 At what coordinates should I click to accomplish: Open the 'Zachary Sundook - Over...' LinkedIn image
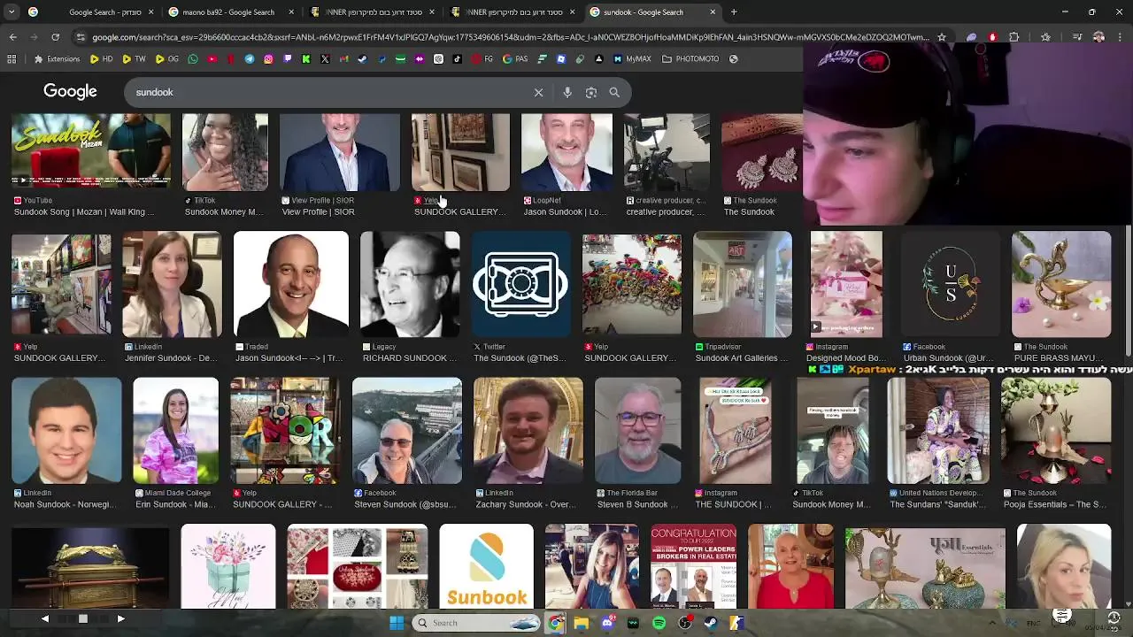click(528, 430)
